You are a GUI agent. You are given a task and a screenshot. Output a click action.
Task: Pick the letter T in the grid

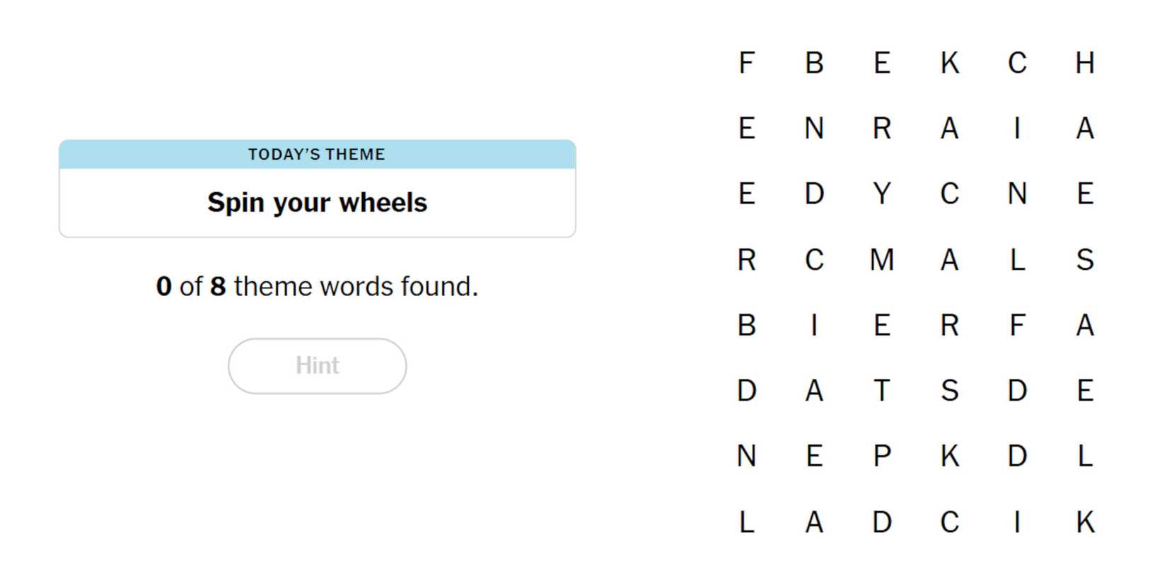click(882, 390)
